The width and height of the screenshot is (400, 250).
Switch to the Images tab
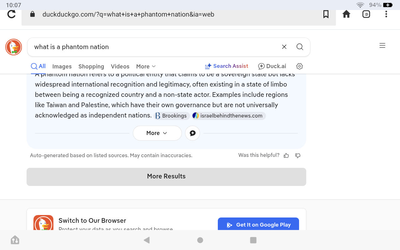point(62,67)
